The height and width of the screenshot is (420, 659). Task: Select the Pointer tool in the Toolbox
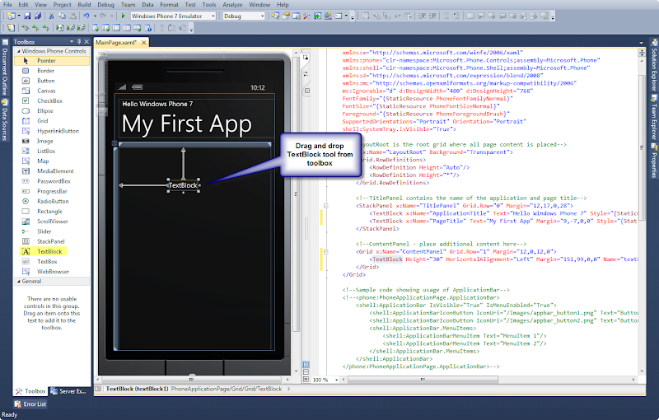pos(46,60)
